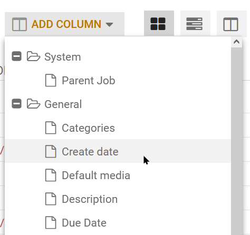Click the General folder label
Screen dimensions: 250x235
[x=63, y=104]
